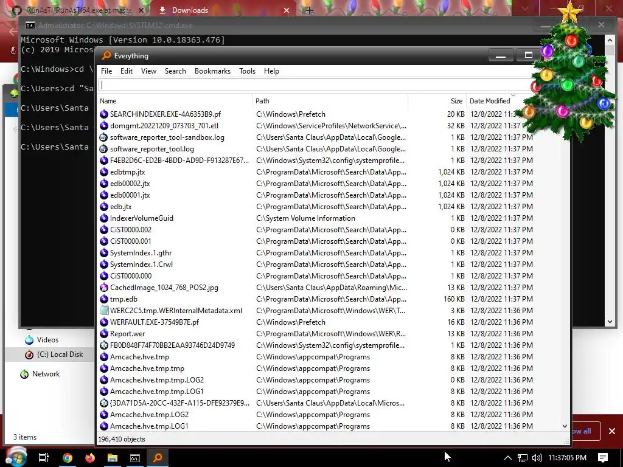The height and width of the screenshot is (467, 623).
Task: Select the tmp.edb file icon
Action: point(103,299)
